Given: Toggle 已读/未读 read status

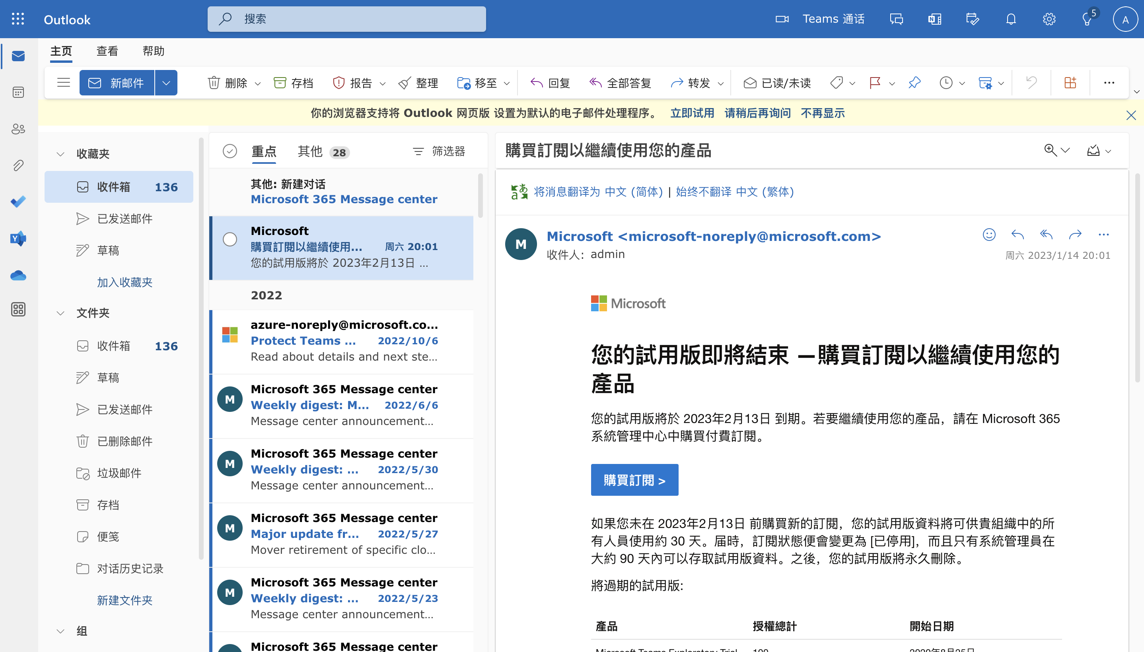Looking at the screenshot, I should (777, 83).
